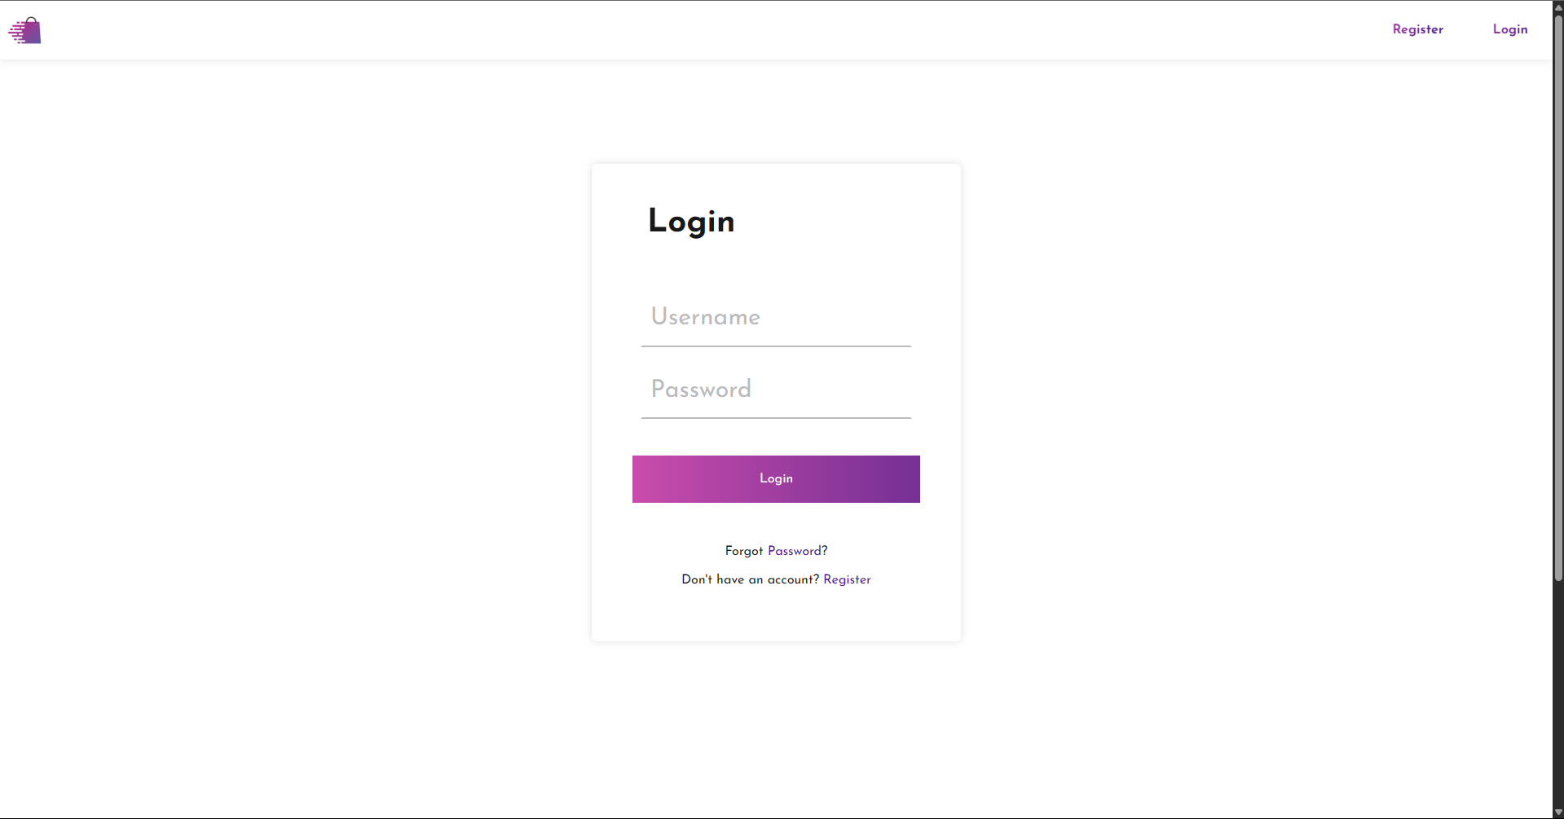The image size is (1564, 819).
Task: Click the underline beneath the Password field
Action: [776, 418]
